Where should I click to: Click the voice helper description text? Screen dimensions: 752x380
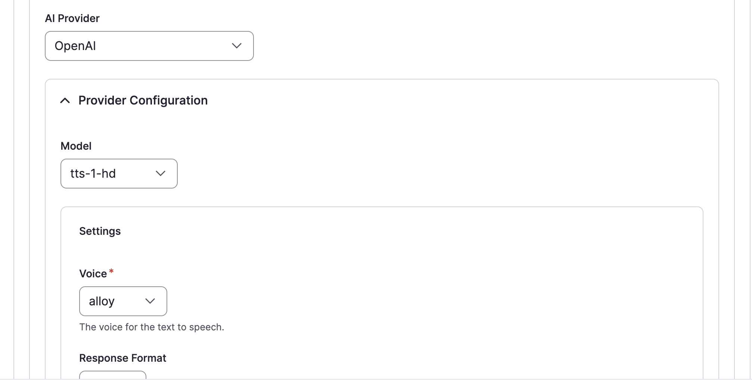152,327
